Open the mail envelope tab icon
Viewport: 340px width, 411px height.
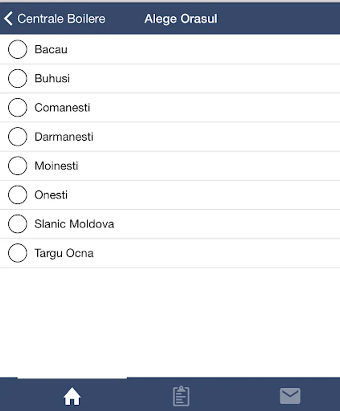(290, 396)
